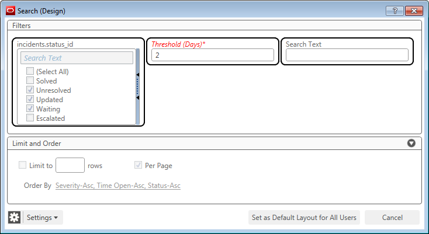
Task: Click the status filter splitter handle
Action: tap(139, 86)
